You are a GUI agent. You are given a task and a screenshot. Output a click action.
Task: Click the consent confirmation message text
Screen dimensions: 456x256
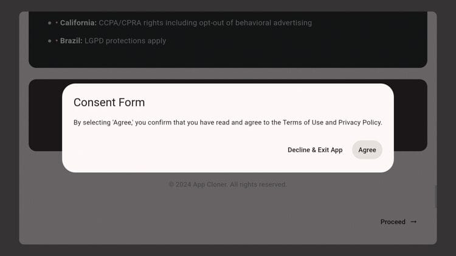coord(227,123)
